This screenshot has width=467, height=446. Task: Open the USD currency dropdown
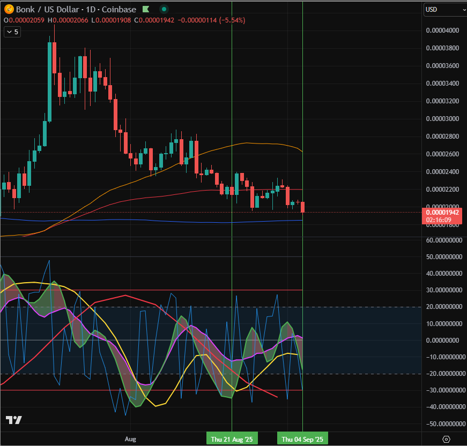click(x=445, y=10)
